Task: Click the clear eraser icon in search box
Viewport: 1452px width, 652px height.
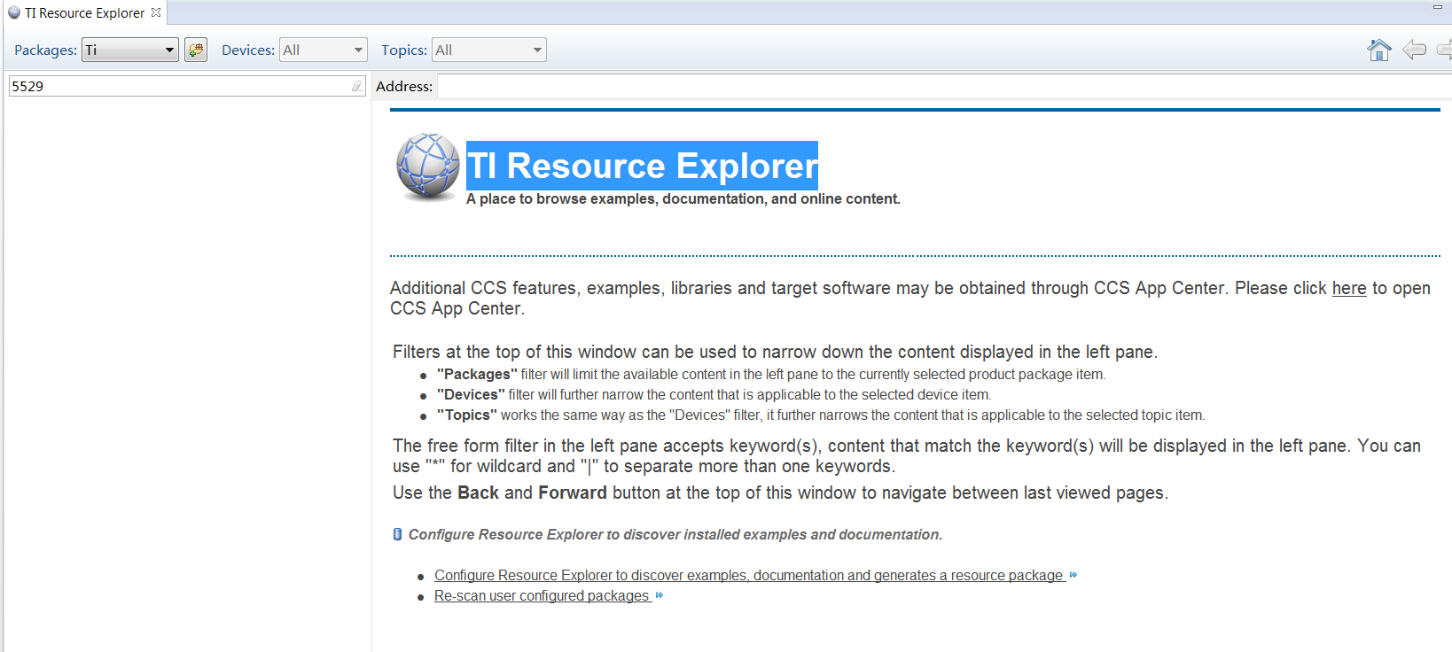Action: click(x=356, y=86)
